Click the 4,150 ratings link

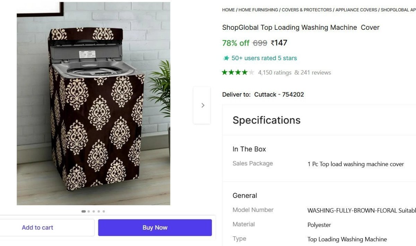coord(274,72)
